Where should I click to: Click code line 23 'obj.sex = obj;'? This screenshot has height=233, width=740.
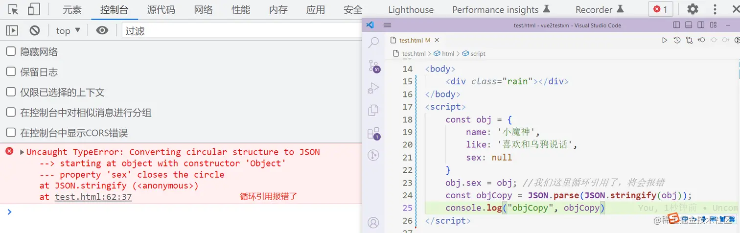coord(481,183)
